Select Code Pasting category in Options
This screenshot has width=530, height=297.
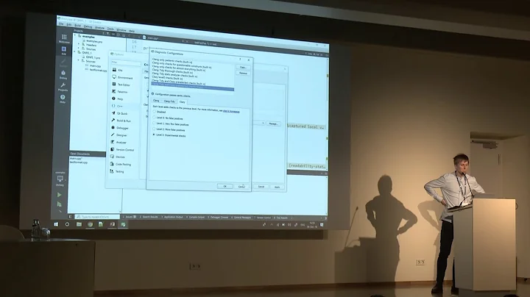[x=120, y=164]
